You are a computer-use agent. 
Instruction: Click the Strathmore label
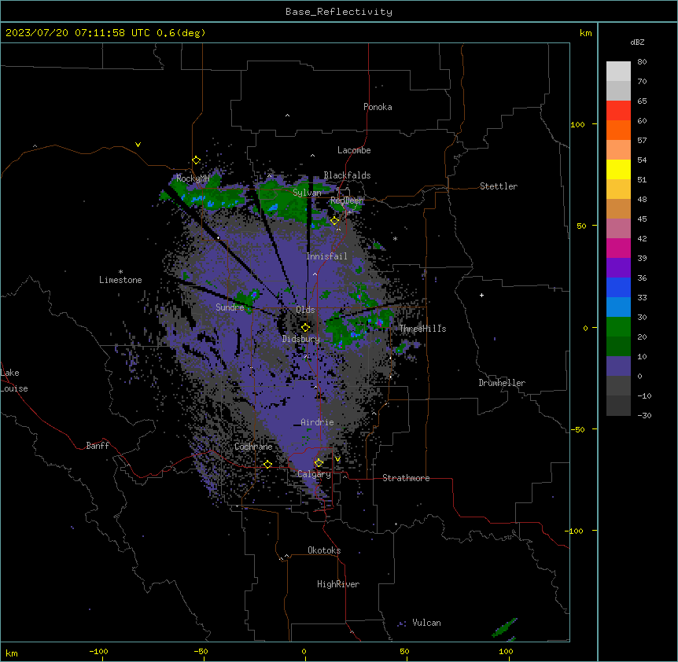pyautogui.click(x=406, y=478)
